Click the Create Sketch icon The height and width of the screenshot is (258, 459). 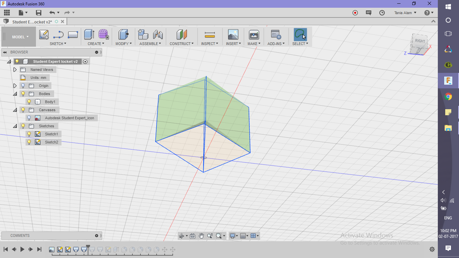44,34
